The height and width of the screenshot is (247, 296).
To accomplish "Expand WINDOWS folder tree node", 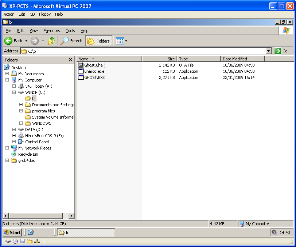I will 21,123.
